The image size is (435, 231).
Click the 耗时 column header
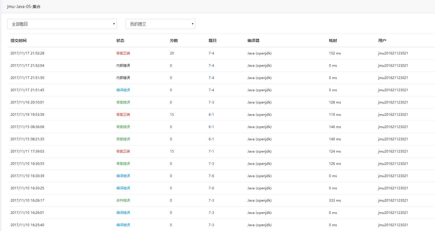point(333,40)
